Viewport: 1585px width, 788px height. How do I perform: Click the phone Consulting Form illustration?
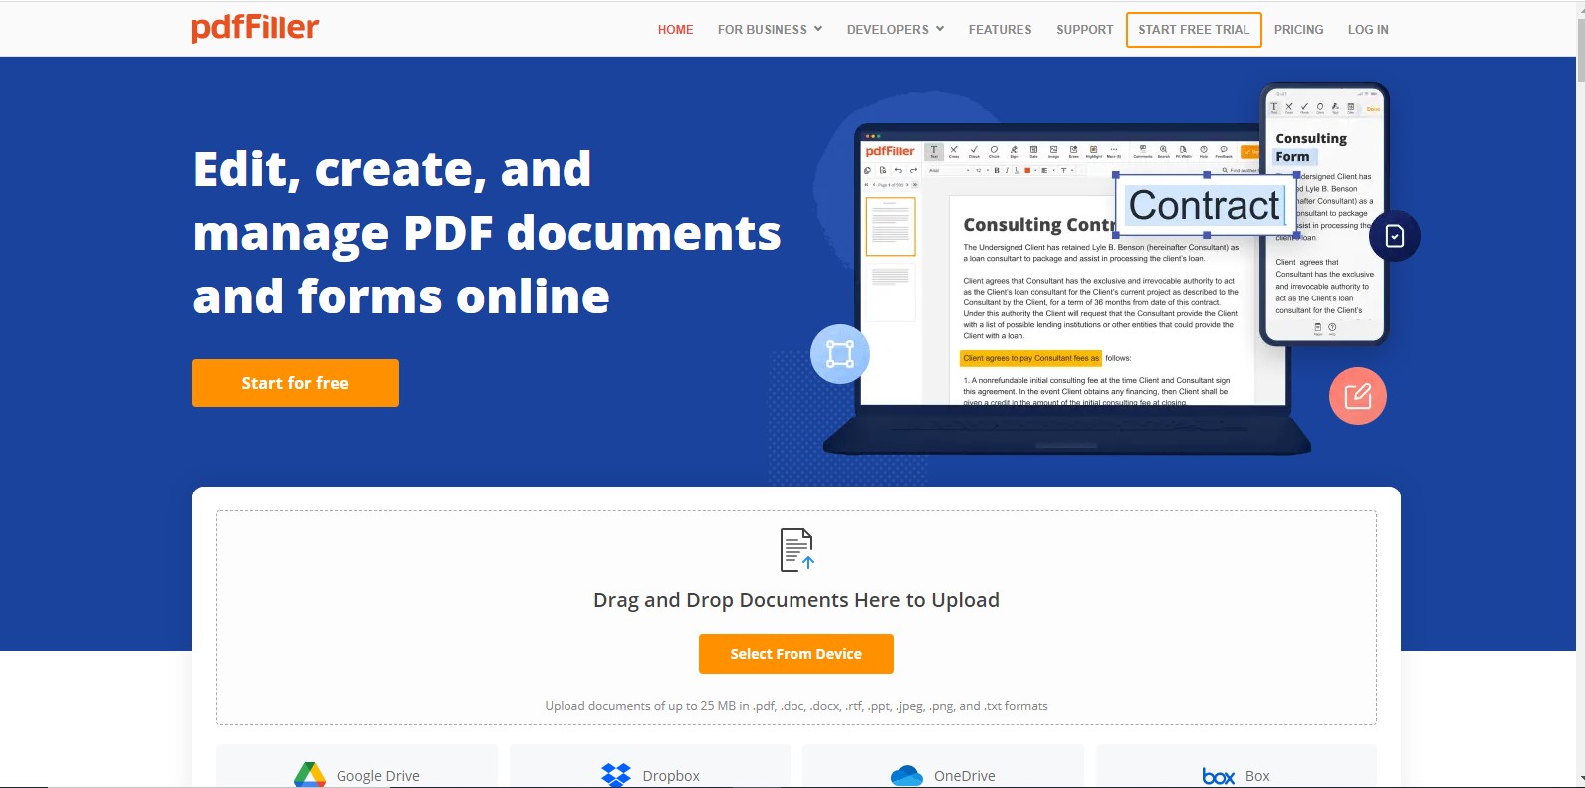click(x=1324, y=214)
